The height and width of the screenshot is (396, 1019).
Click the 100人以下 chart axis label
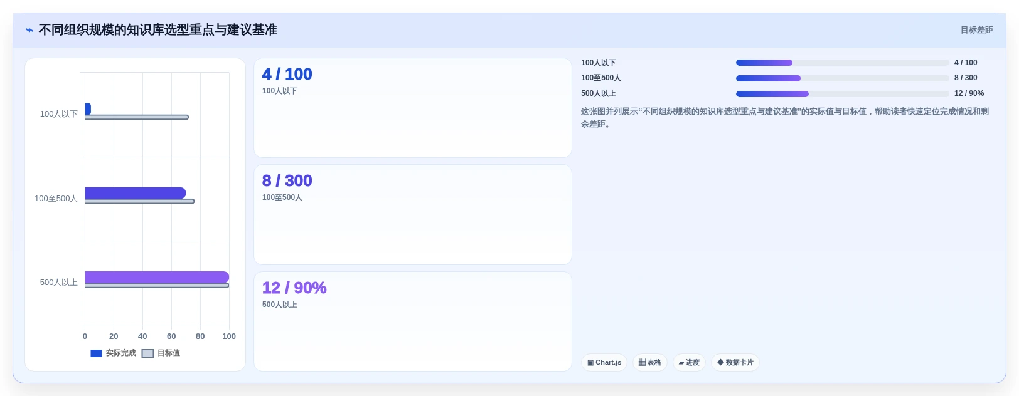click(58, 114)
